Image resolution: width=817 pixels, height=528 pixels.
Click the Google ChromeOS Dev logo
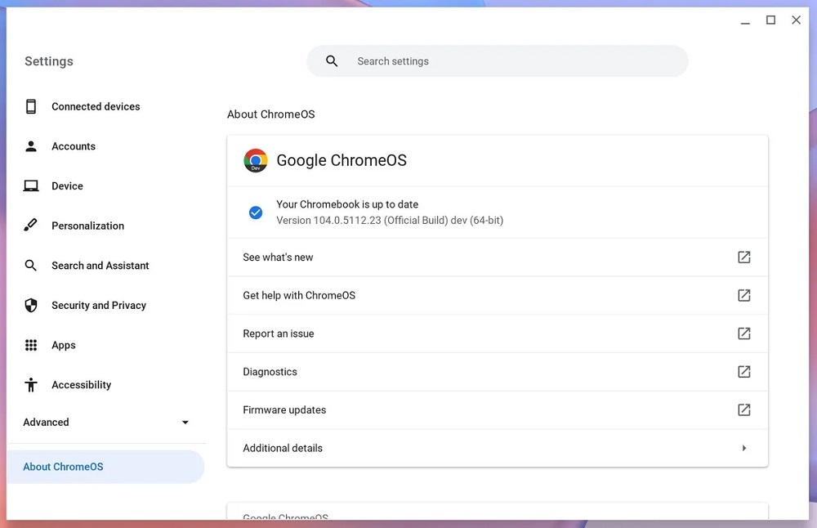[256, 160]
